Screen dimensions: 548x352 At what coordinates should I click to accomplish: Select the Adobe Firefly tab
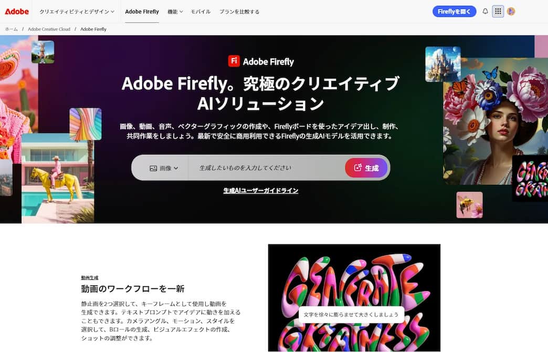[x=142, y=12]
